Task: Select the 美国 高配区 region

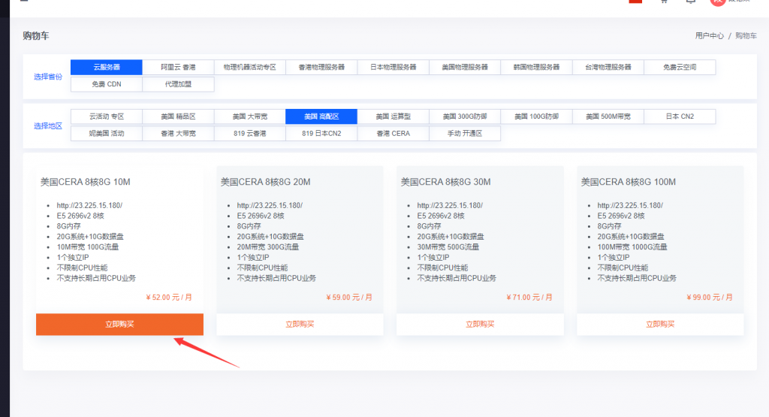Action: pyautogui.click(x=321, y=116)
